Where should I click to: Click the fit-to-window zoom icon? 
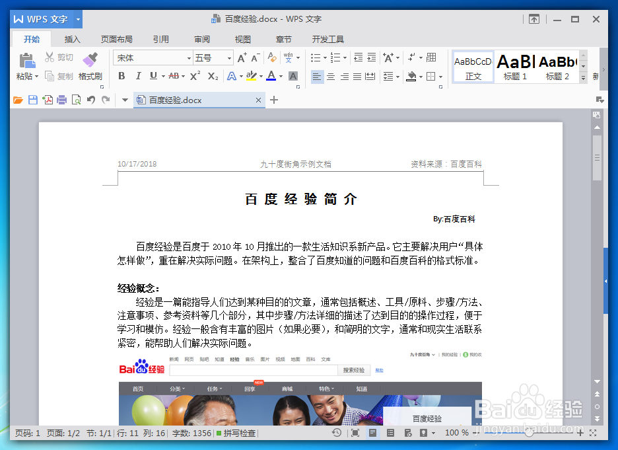[593, 433]
